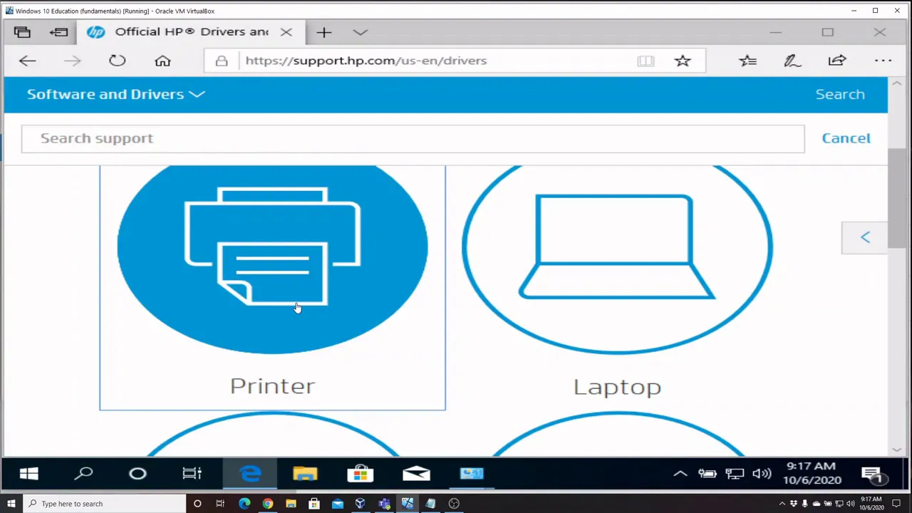Click the Edge icon in VM taskbar
912x513 pixels.
pos(250,474)
